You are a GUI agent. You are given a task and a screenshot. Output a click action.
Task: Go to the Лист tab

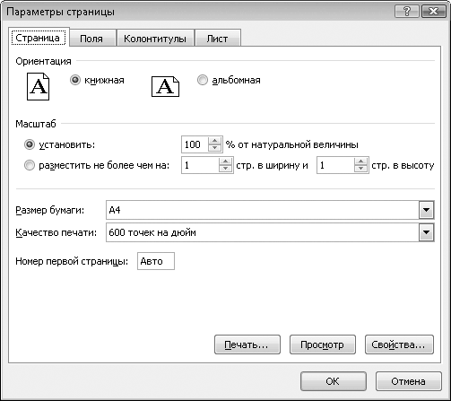tap(217, 39)
